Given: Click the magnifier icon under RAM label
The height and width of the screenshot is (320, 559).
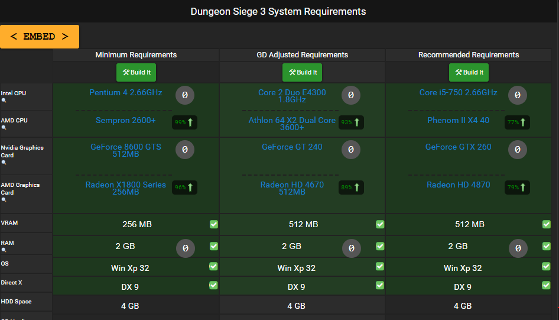Looking at the screenshot, I should 4,250.
